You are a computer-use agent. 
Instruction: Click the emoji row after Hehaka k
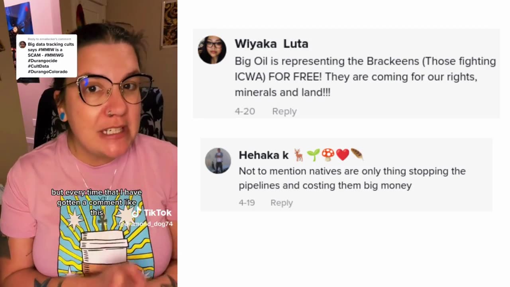coord(328,155)
